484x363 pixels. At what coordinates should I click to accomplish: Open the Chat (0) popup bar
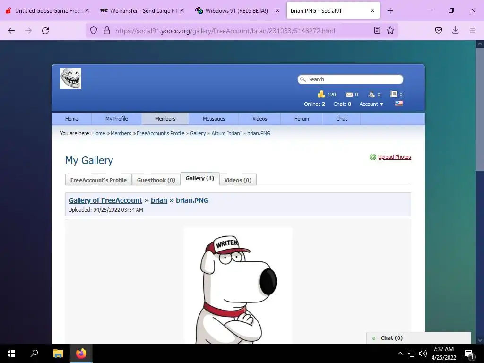click(419, 338)
